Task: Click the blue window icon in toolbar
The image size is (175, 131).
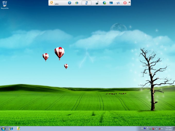Action: pyautogui.click(x=111, y=3)
